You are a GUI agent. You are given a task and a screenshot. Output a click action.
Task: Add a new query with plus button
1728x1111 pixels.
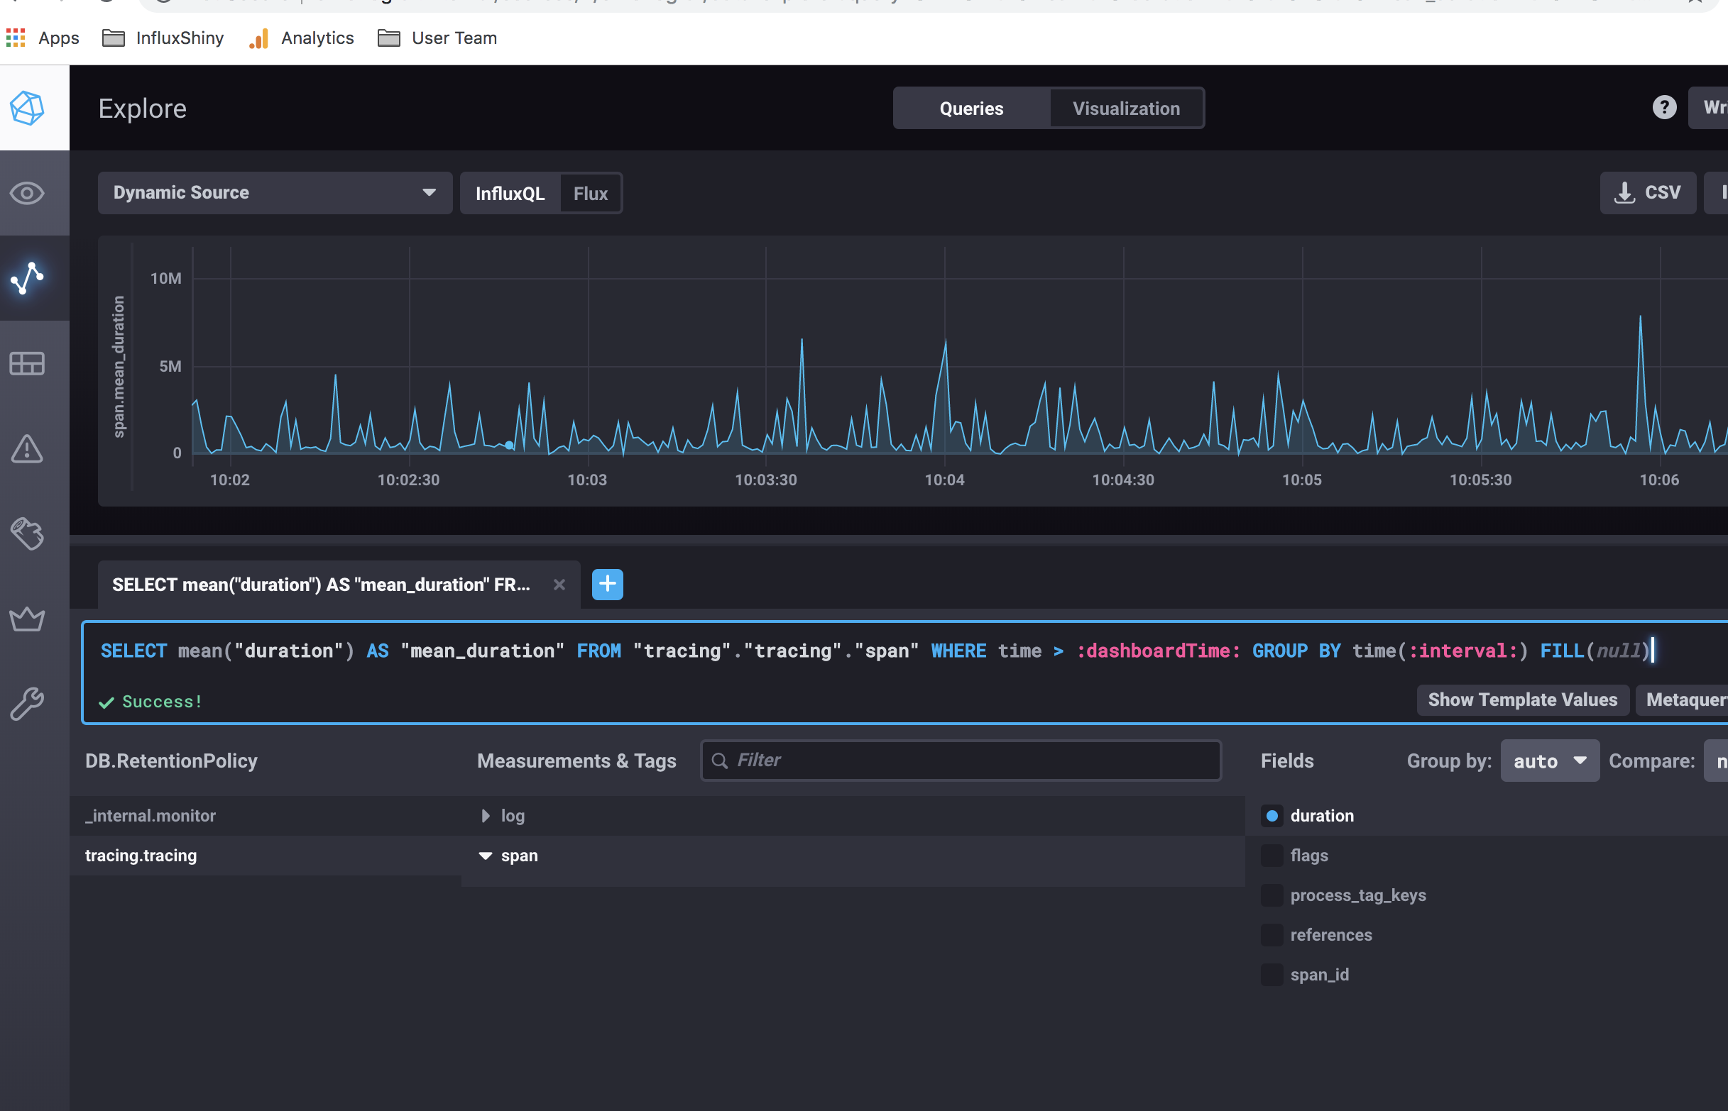point(607,584)
